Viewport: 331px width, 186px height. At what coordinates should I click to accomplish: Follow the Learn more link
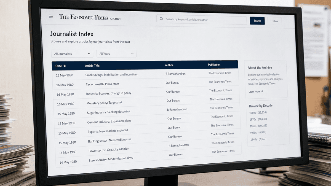pyautogui.click(x=256, y=91)
